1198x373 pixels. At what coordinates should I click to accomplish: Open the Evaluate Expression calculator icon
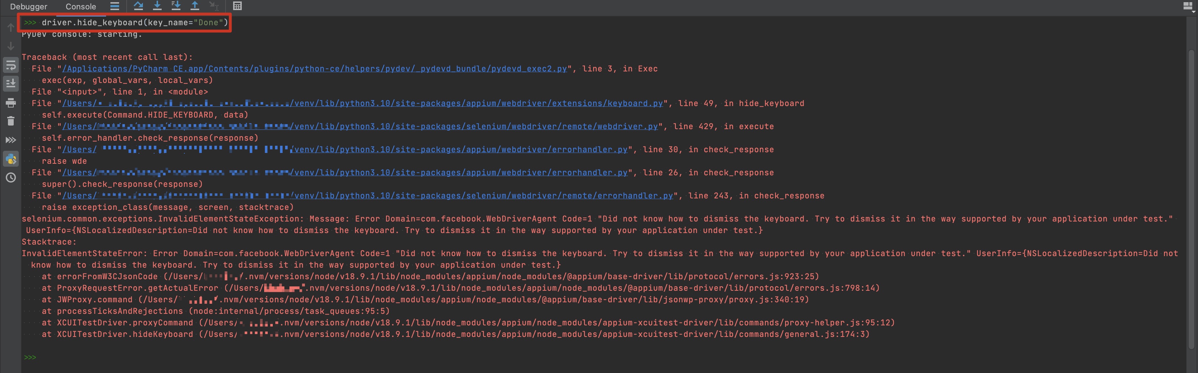click(x=237, y=6)
